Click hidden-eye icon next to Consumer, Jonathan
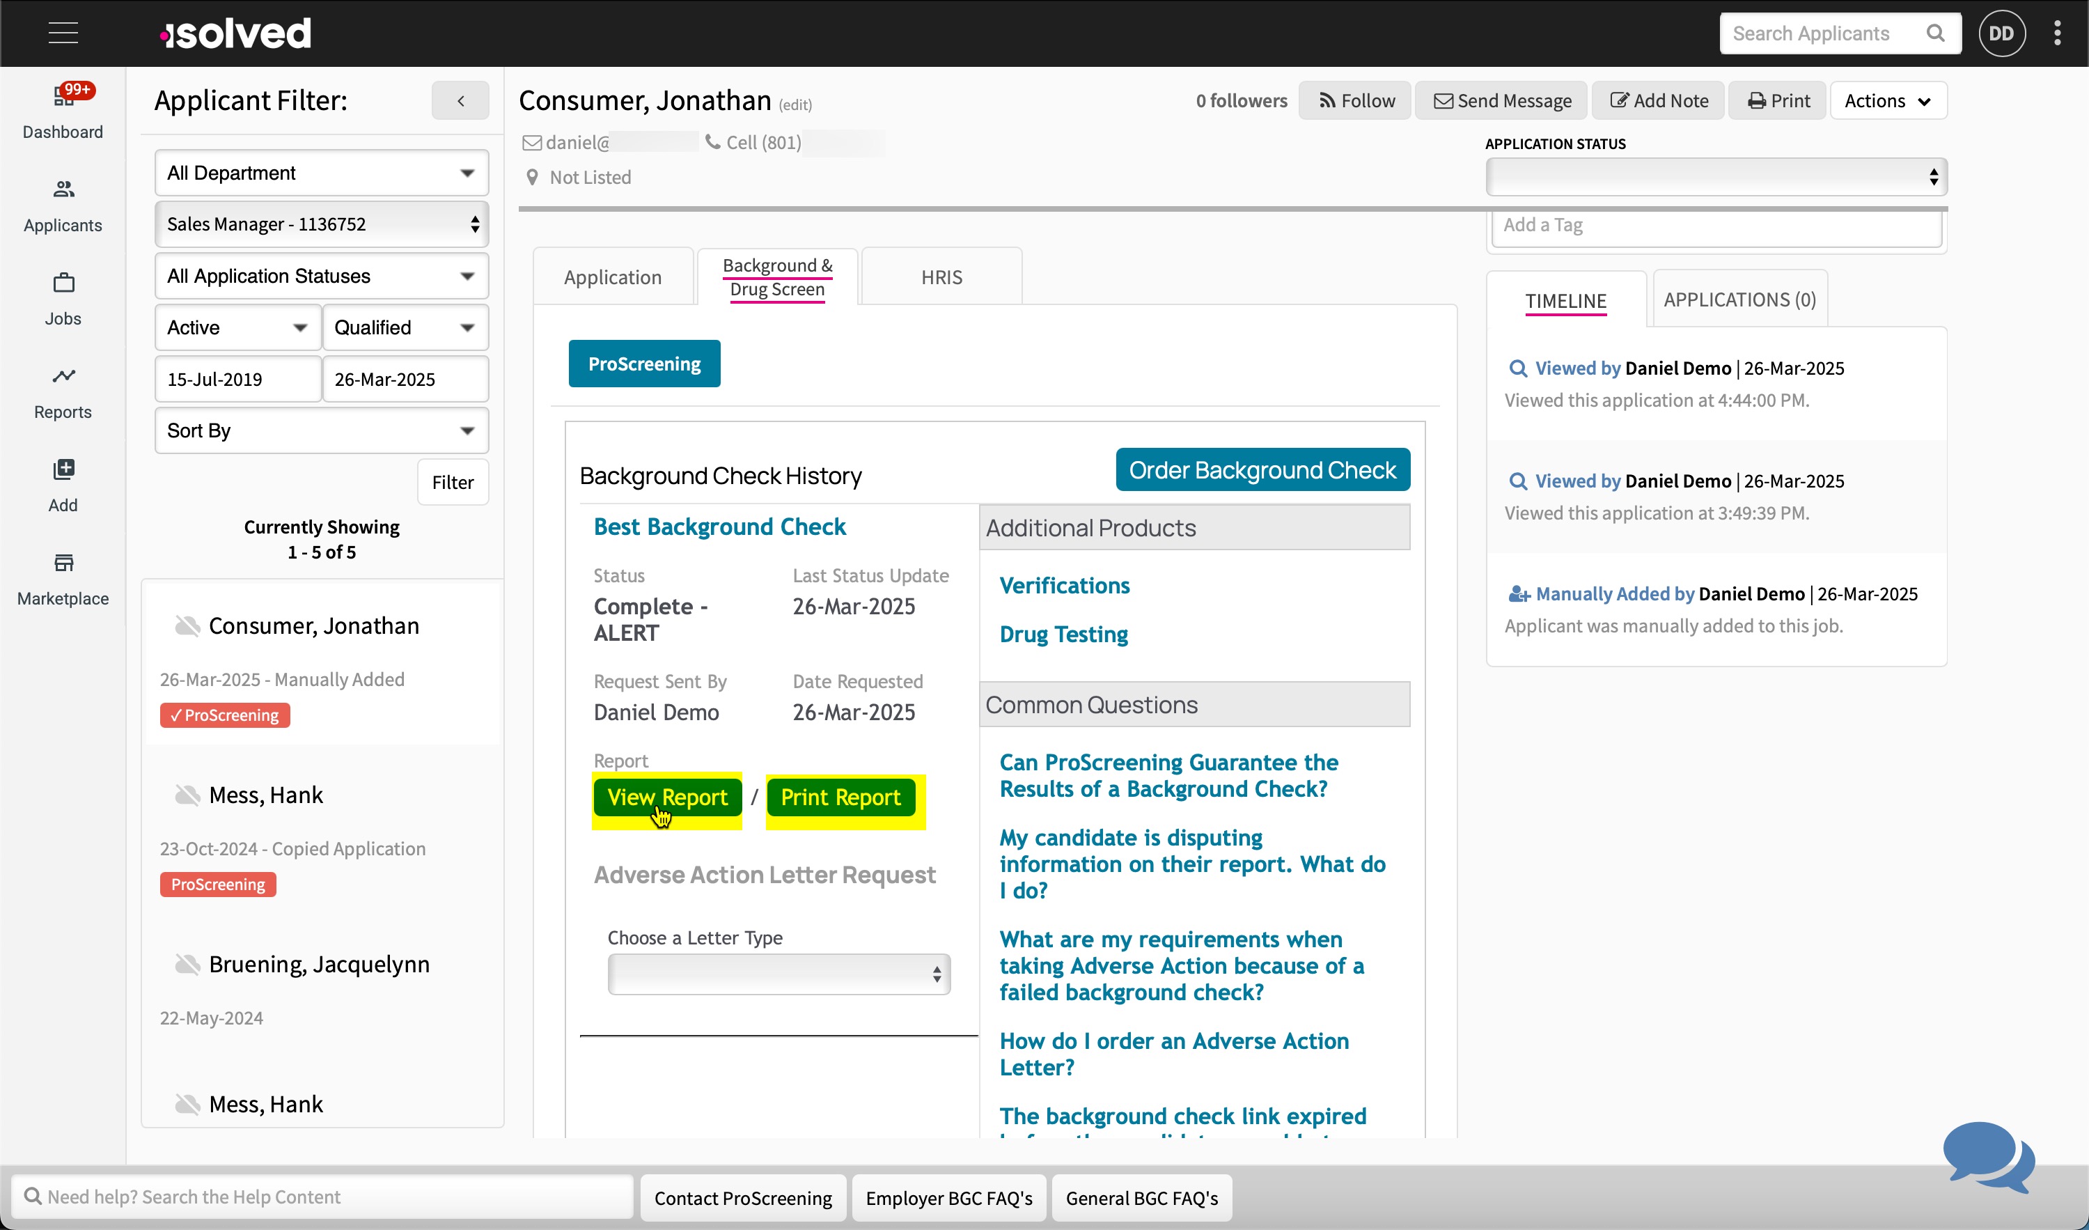The height and width of the screenshot is (1230, 2089). [x=187, y=625]
